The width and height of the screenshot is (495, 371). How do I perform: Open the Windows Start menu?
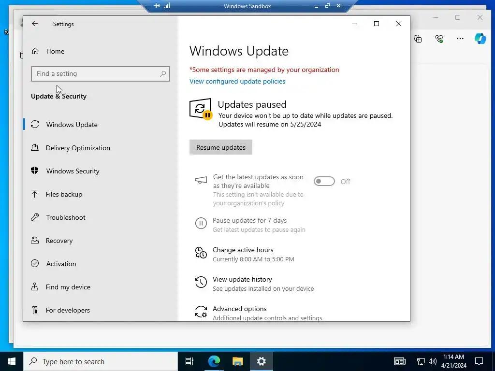pyautogui.click(x=12, y=361)
